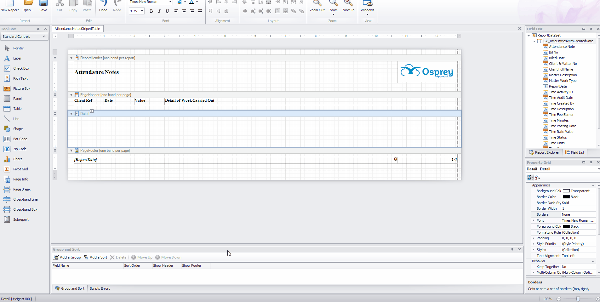
Task: Select the Rich Text control
Action: point(20,78)
